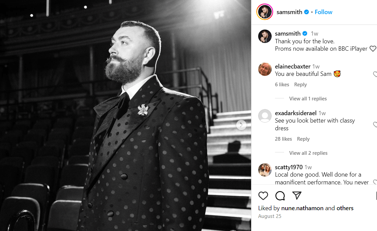Click scatty1970's profile avatar

point(265,170)
